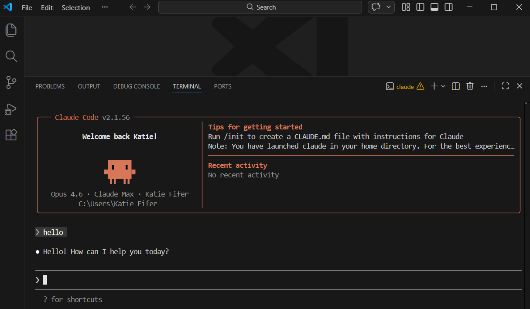Open the Search view in activity bar
Image resolution: width=530 pixels, height=309 pixels.
click(11, 56)
